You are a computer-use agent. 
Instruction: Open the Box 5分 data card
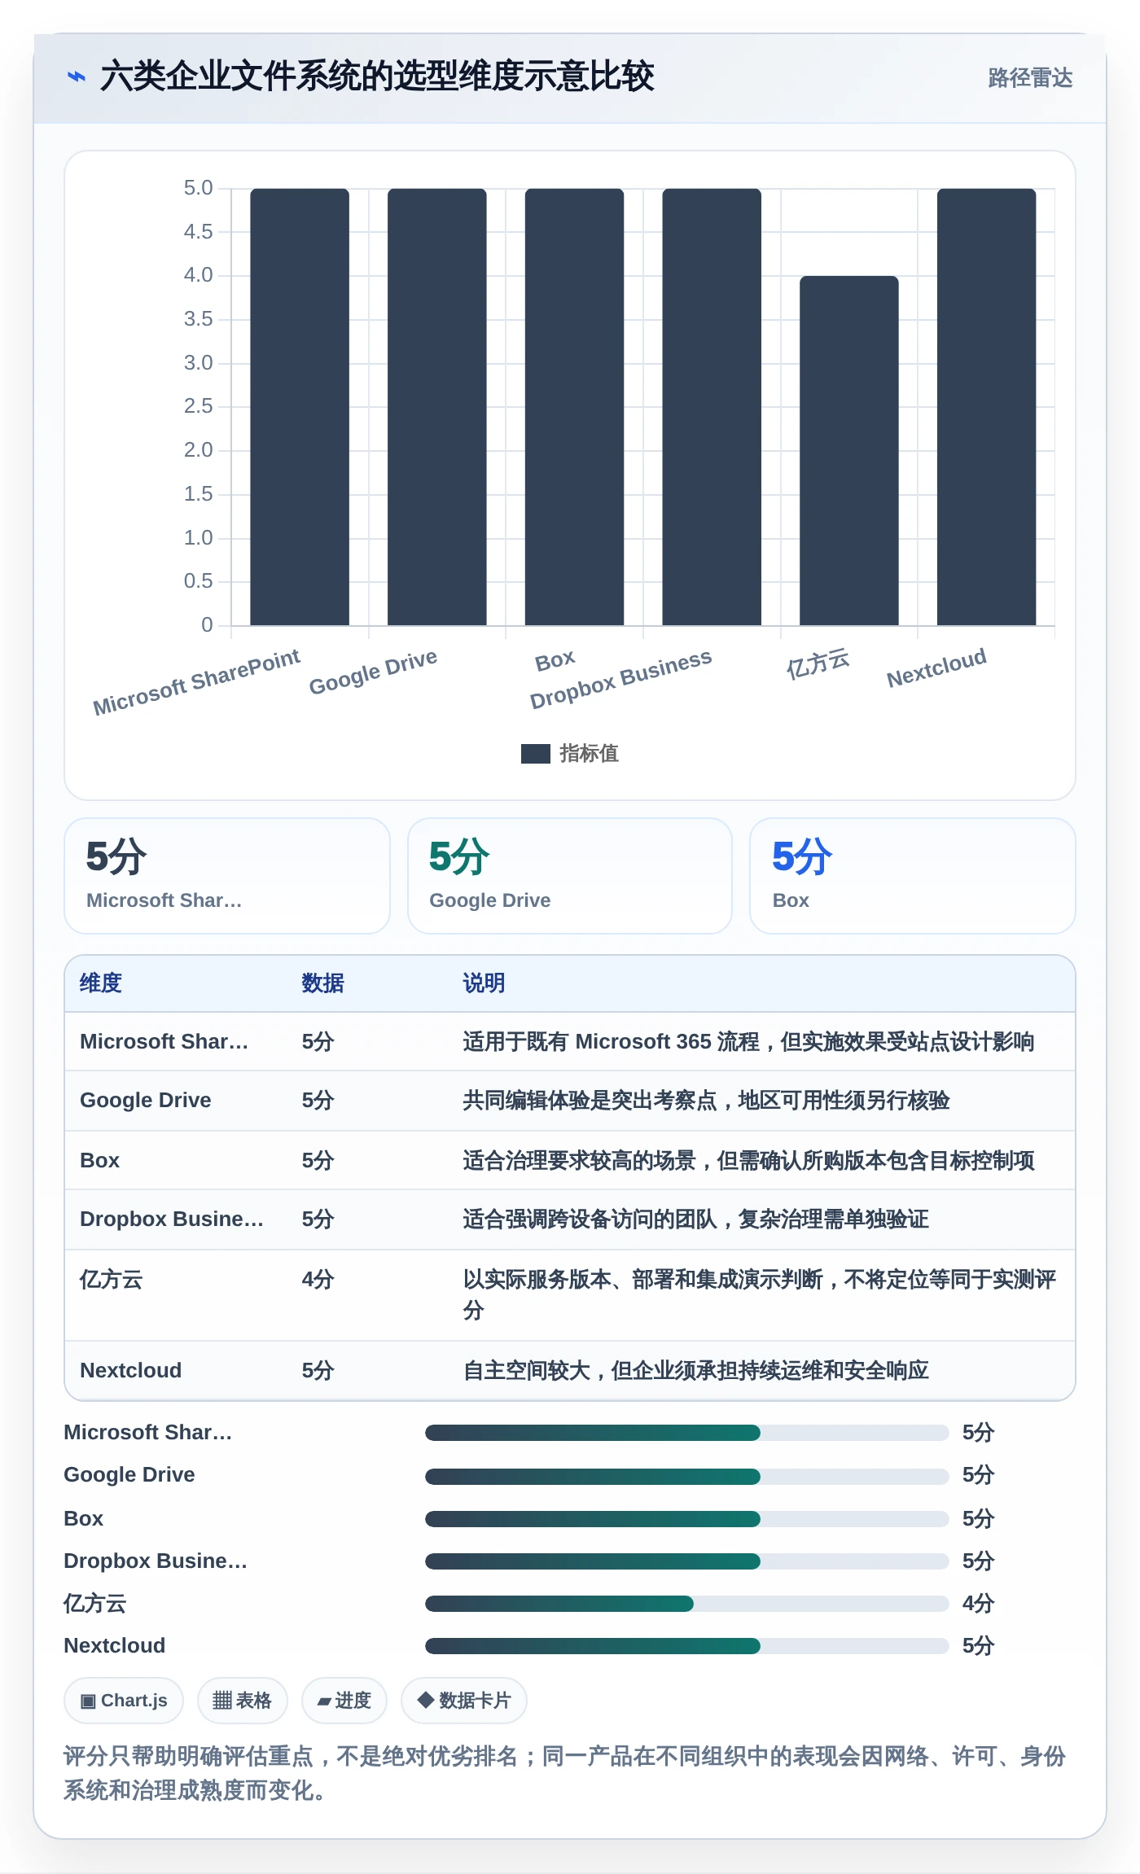tap(913, 876)
